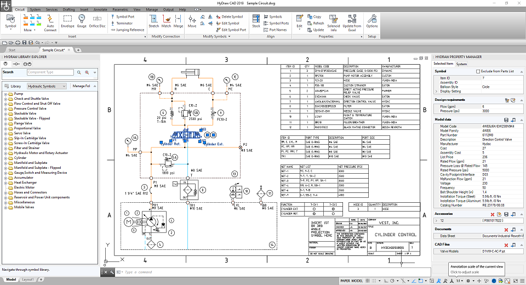Open the Drafting ribbon tab
526x285 pixels.
coord(69,9)
